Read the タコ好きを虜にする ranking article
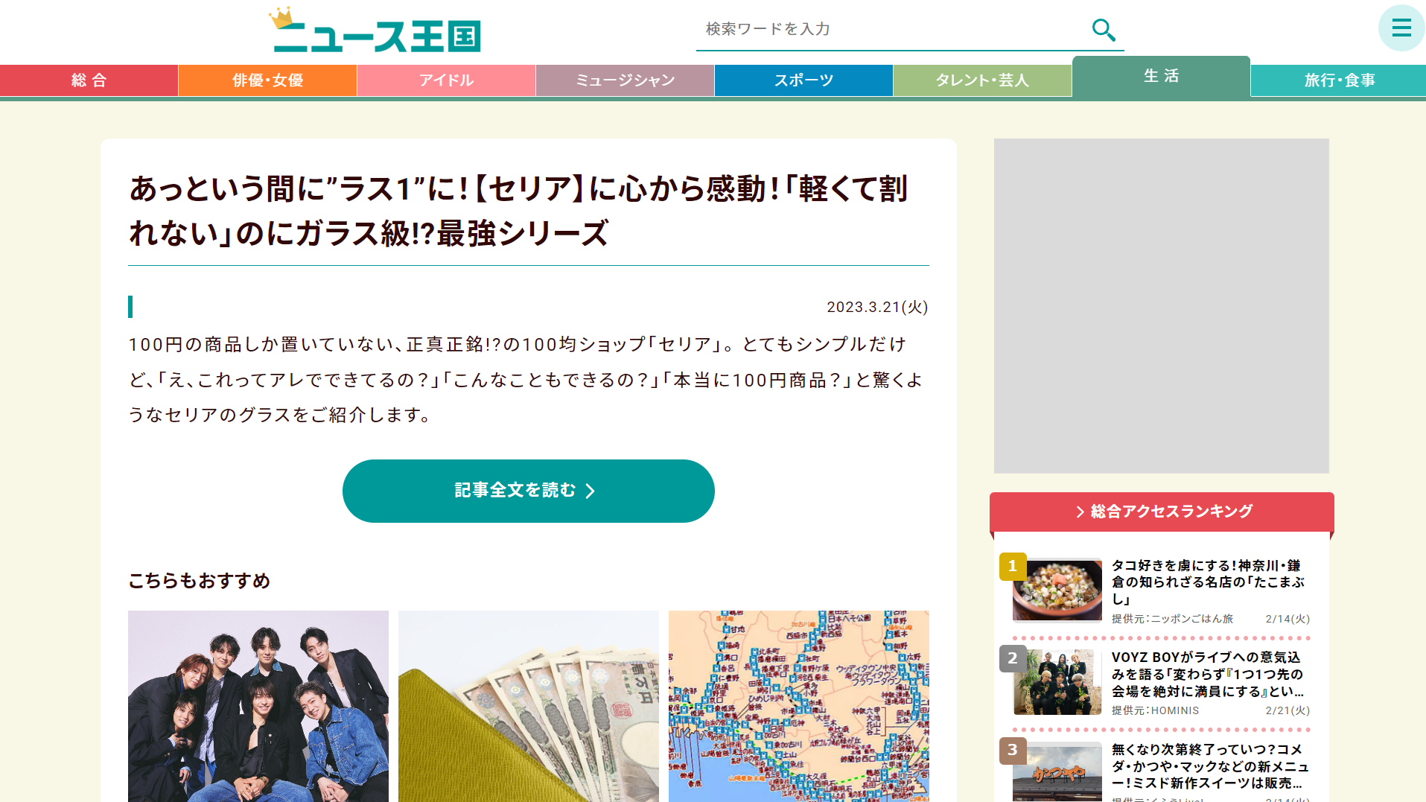Screen dimensions: 1426x802 (1208, 582)
